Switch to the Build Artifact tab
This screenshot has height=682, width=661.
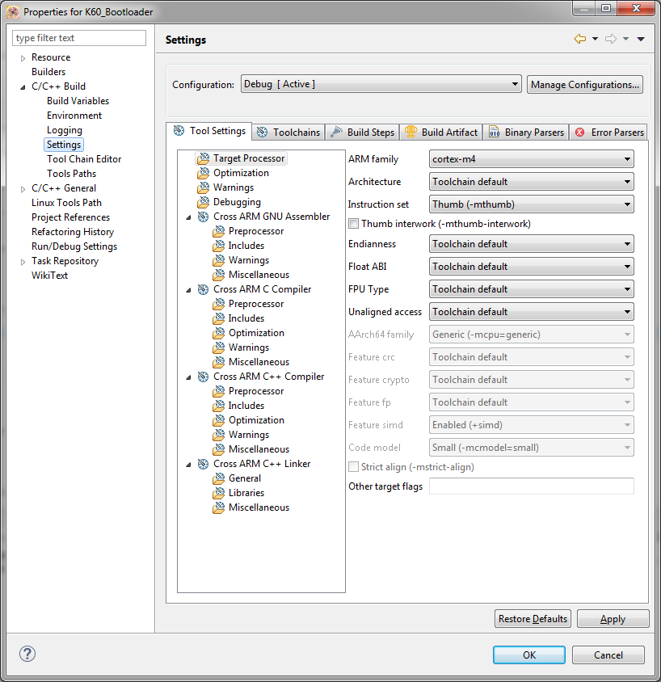(441, 133)
